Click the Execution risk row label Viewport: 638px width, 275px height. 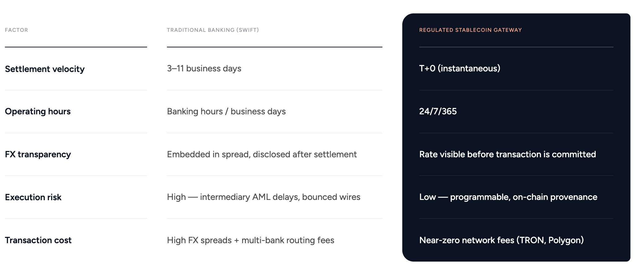coord(33,197)
